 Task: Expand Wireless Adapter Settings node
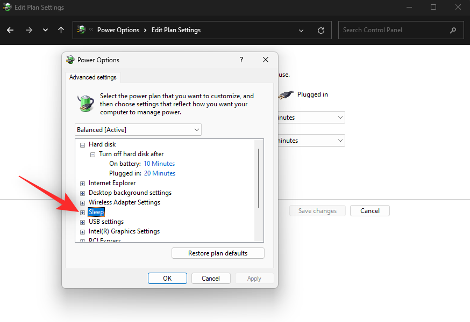(x=82, y=203)
